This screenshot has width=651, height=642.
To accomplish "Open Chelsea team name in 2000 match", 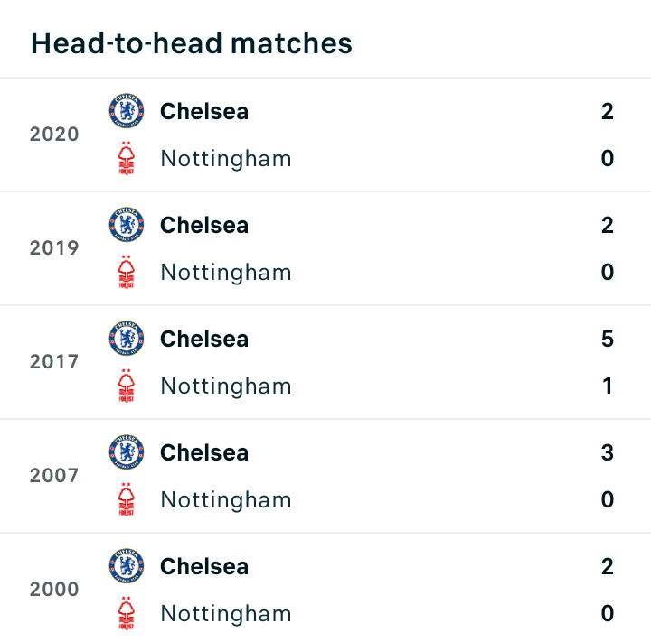I will point(204,566).
